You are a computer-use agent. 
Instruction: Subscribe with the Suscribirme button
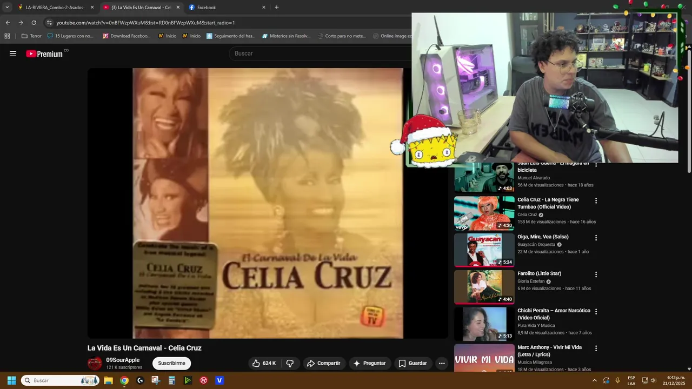coord(171,363)
